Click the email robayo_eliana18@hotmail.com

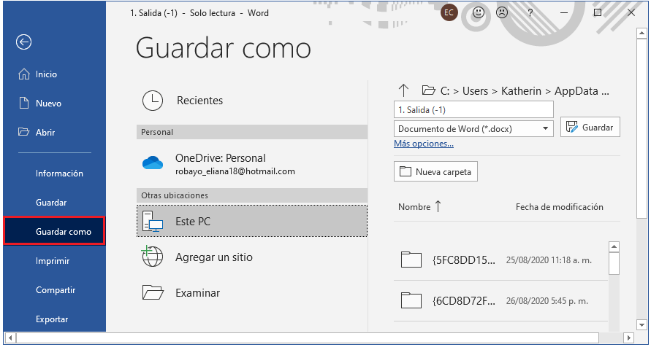tap(235, 171)
